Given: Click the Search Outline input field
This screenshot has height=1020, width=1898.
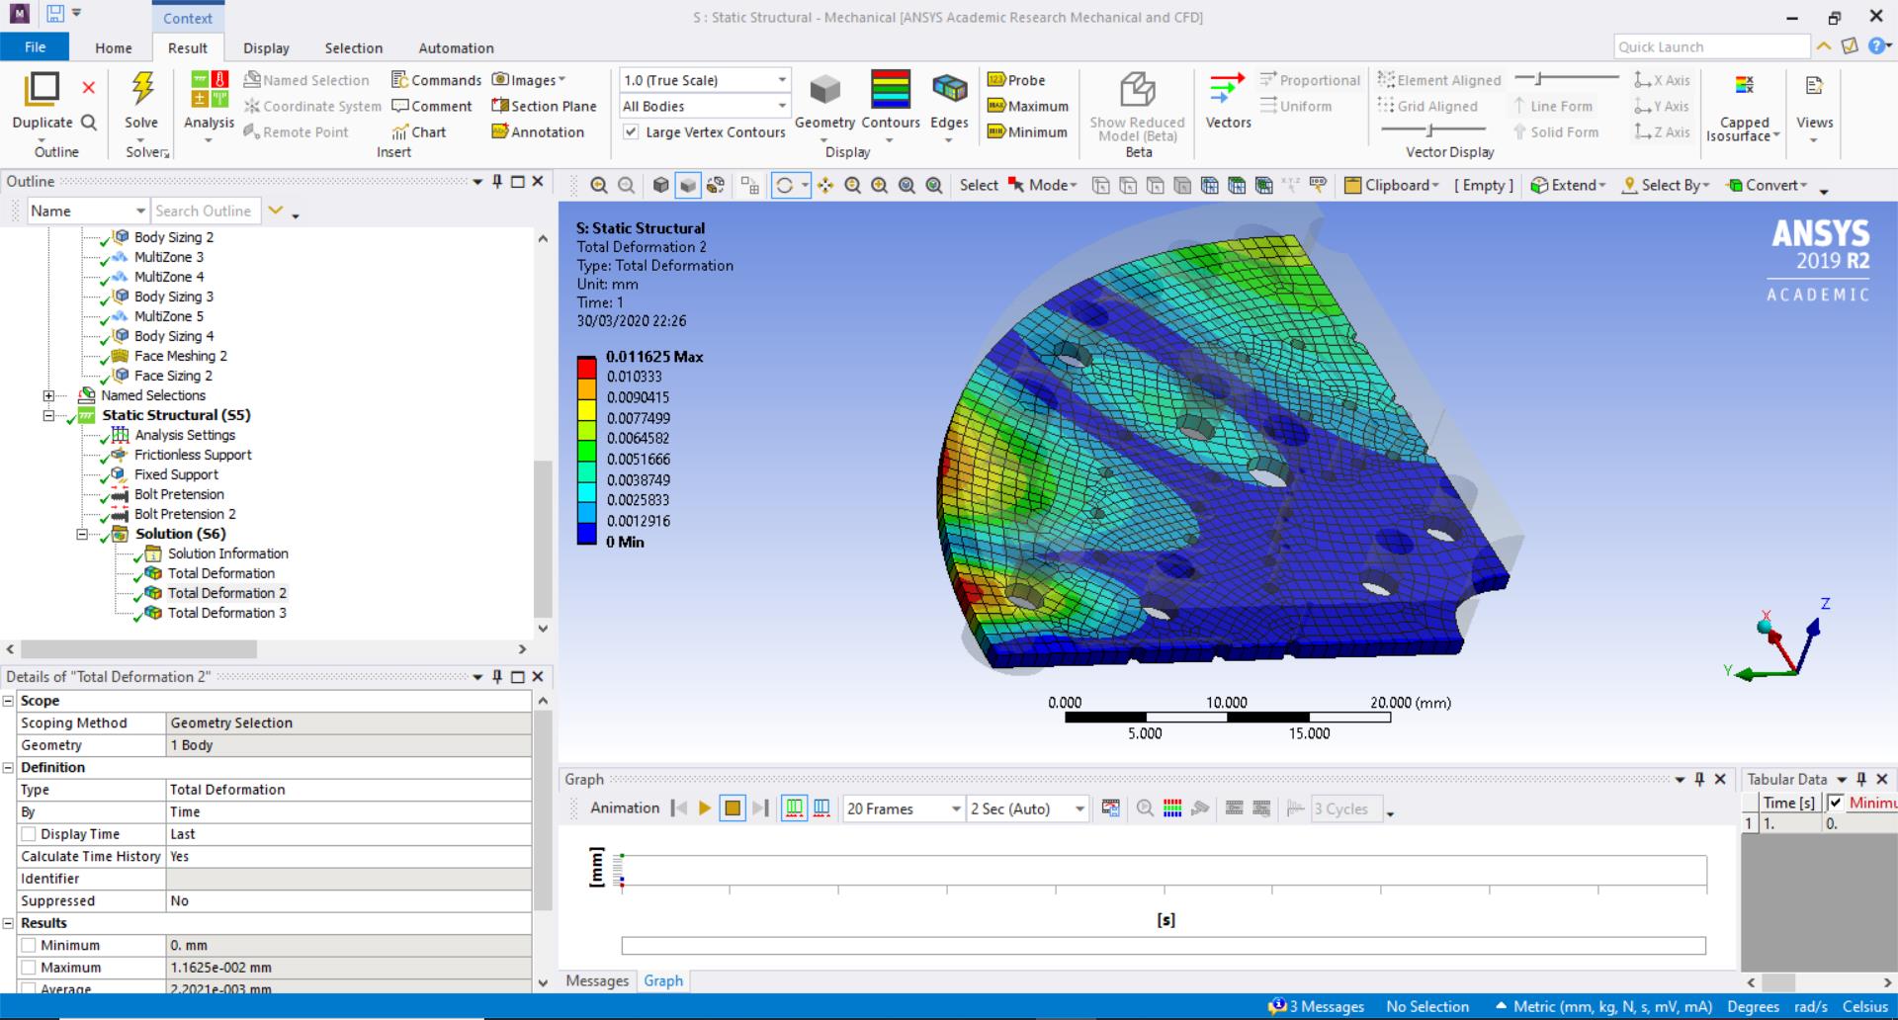Looking at the screenshot, I should (x=207, y=211).
